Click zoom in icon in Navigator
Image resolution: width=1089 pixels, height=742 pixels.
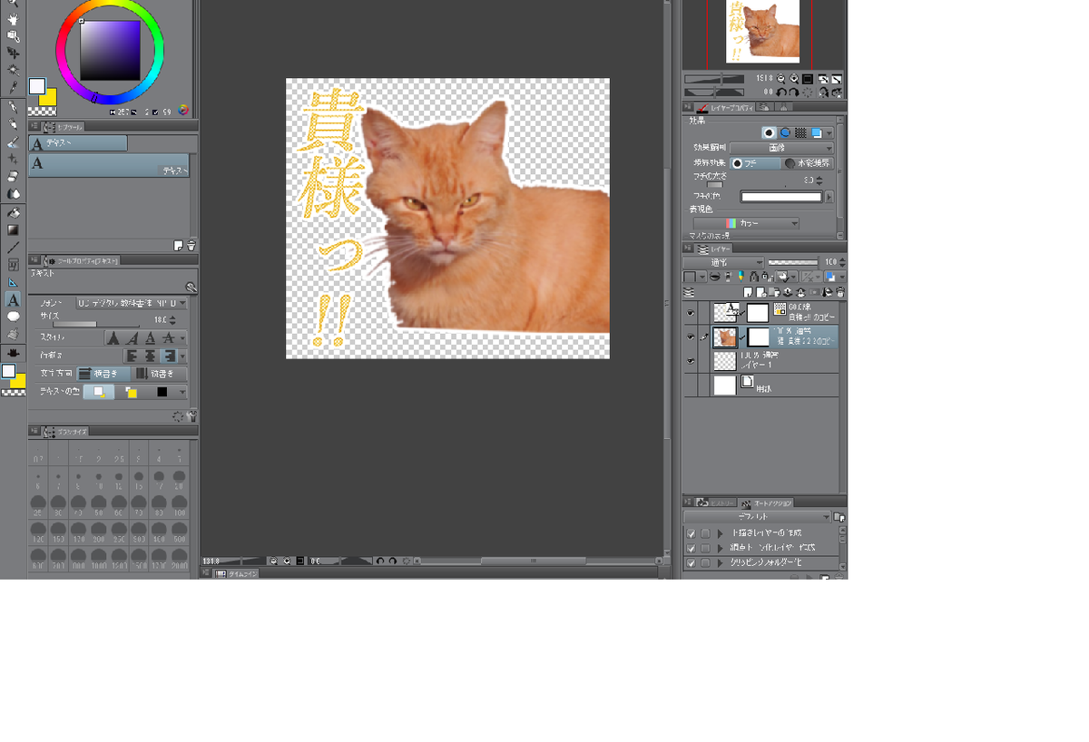[x=794, y=79]
